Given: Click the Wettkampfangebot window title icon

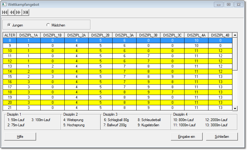Looking at the screenshot, I should pyautogui.click(x=5, y=5).
